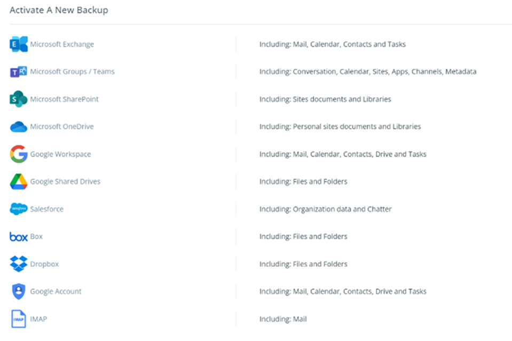The height and width of the screenshot is (341, 512).
Task: Click the Salesforce cloud icon
Action: click(x=19, y=209)
